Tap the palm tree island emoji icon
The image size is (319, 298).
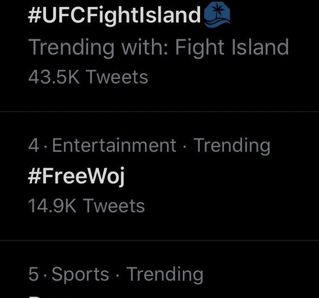[x=217, y=16]
